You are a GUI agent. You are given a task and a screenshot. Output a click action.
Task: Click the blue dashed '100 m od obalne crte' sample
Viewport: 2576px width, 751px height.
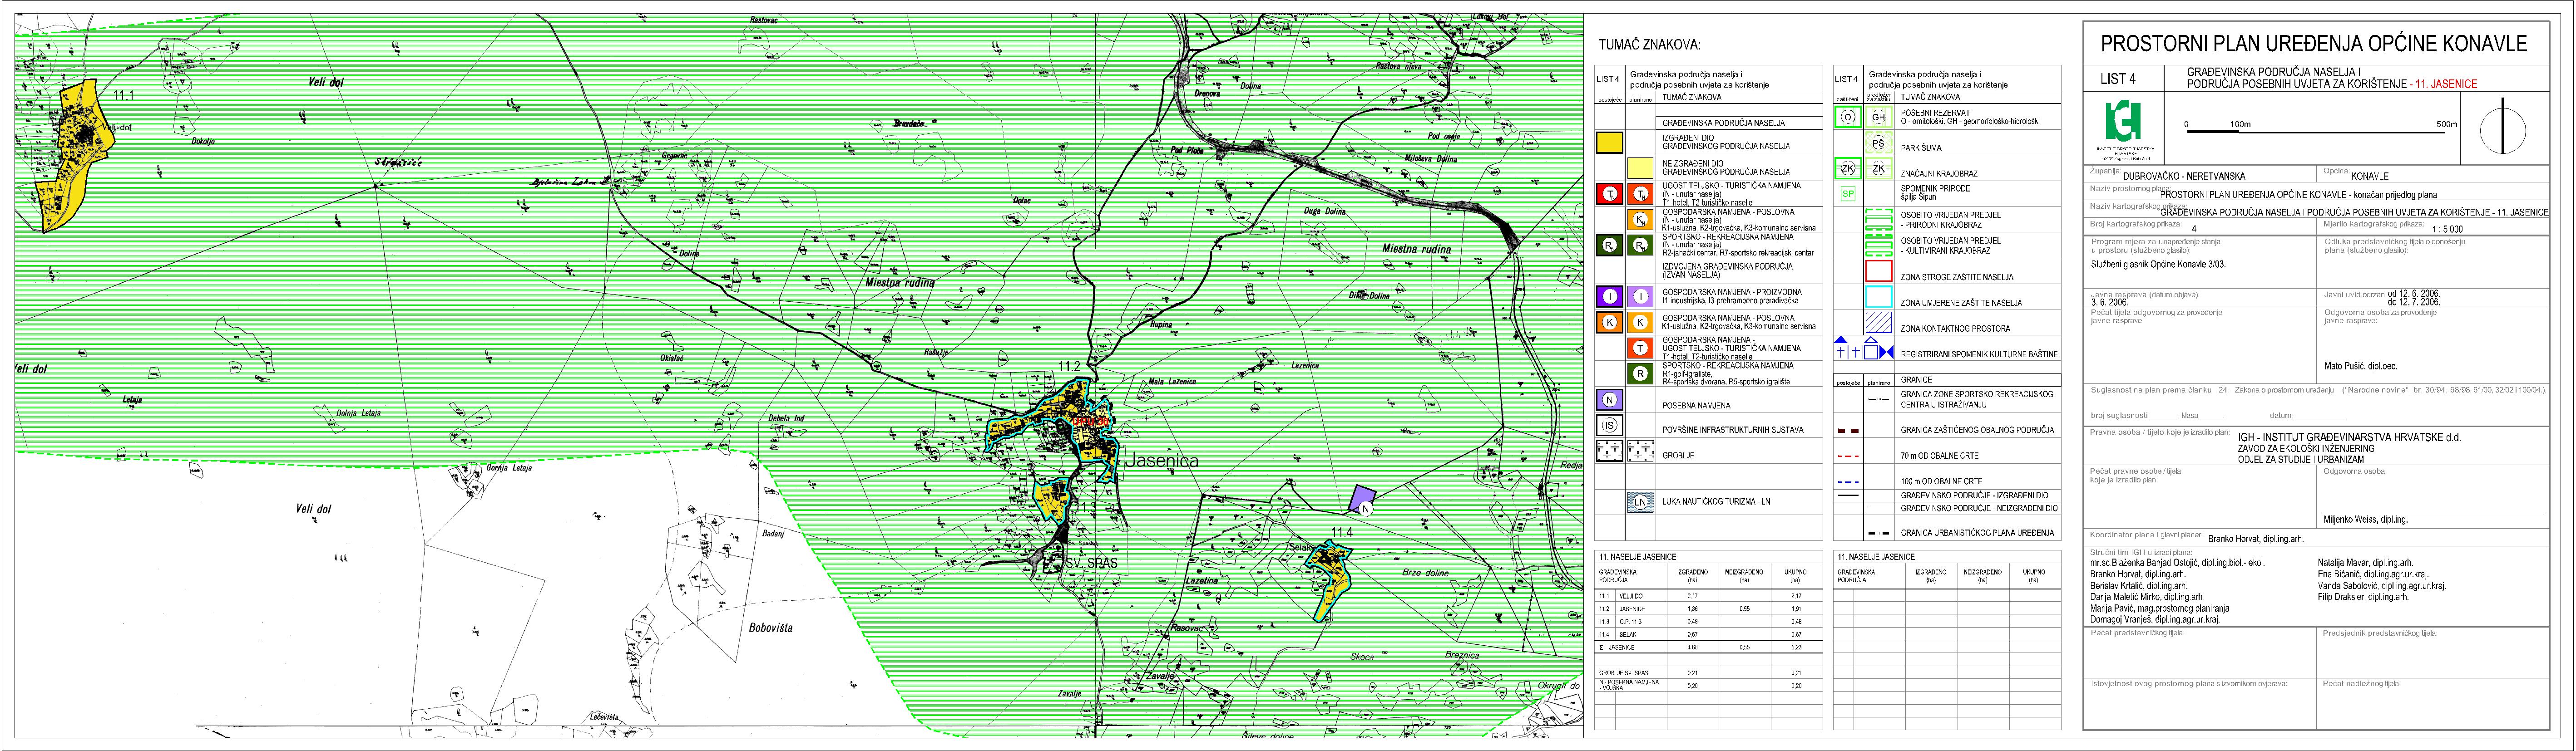(x=1849, y=483)
